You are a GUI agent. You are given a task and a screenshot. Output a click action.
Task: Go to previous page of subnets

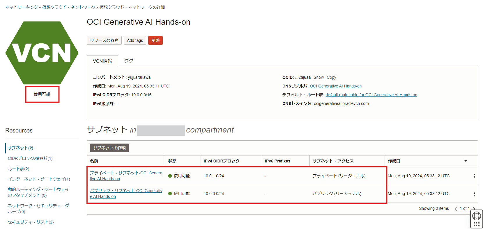456,209
